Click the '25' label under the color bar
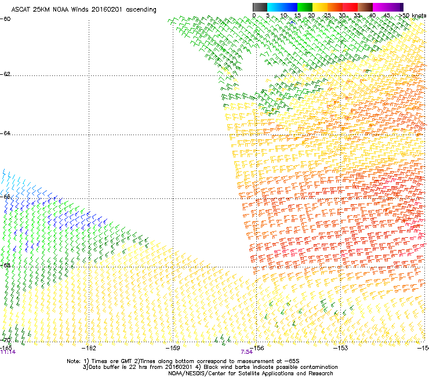The height and width of the screenshot is (377, 429). (x=328, y=16)
